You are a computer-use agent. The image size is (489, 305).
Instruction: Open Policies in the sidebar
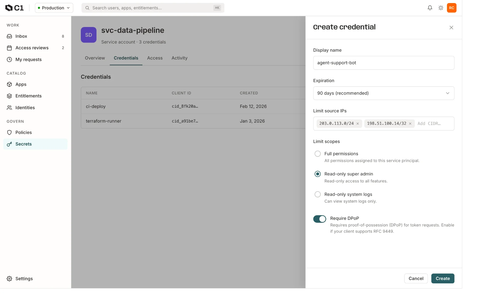coord(35,132)
